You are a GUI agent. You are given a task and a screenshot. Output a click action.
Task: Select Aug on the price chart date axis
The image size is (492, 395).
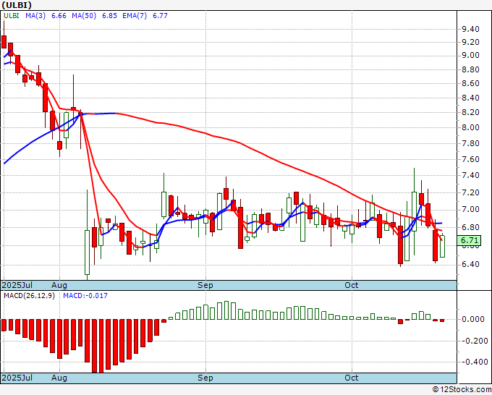coord(59,285)
